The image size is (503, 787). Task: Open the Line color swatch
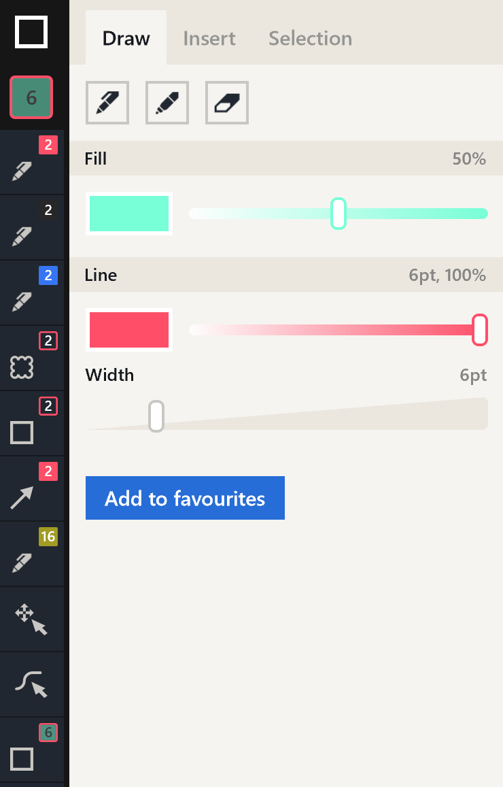tap(129, 330)
